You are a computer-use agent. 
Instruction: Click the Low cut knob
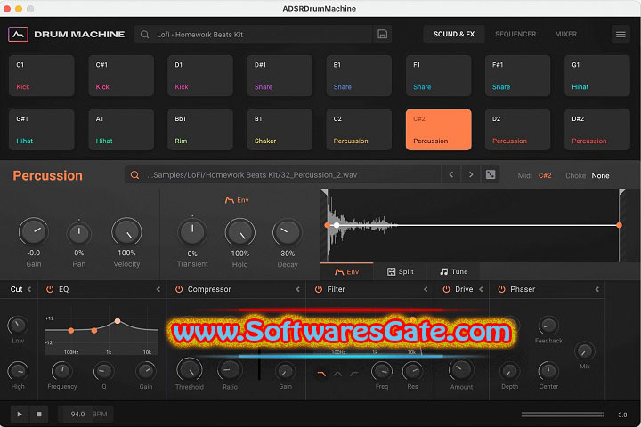18,326
